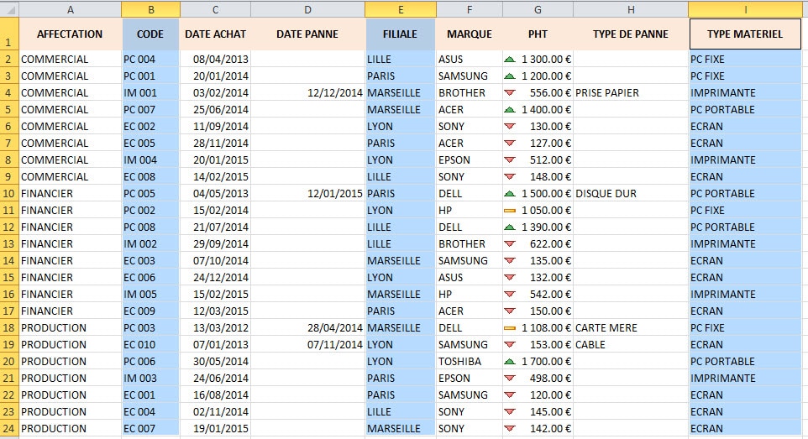Select the PRISE PAPIER cell
Image resolution: width=808 pixels, height=439 pixels.
pos(630,92)
